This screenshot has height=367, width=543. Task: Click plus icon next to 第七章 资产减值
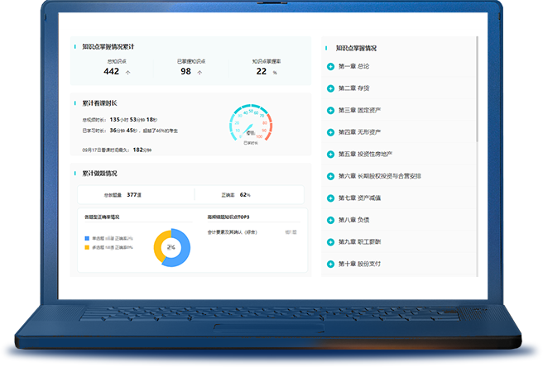[331, 198]
